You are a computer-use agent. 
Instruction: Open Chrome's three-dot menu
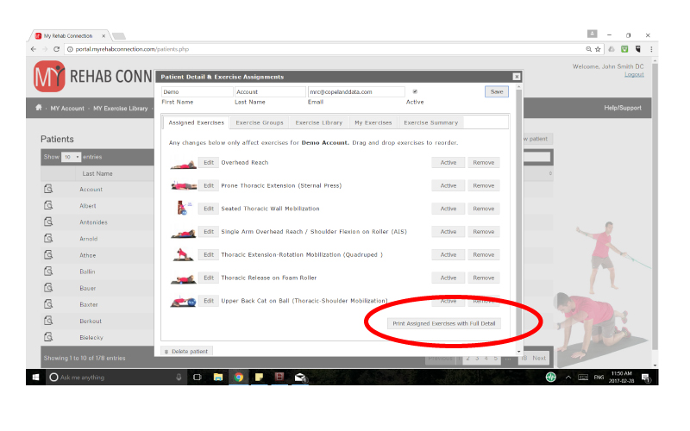[x=651, y=49]
